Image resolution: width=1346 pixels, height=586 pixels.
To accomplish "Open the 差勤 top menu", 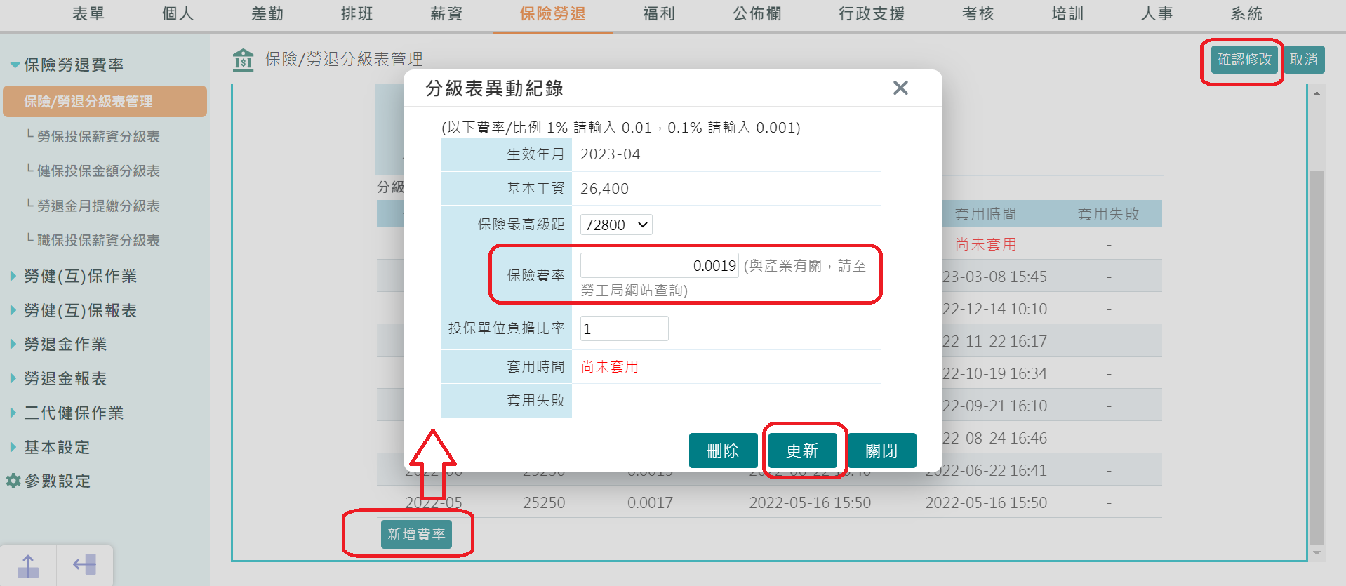I will 267,14.
